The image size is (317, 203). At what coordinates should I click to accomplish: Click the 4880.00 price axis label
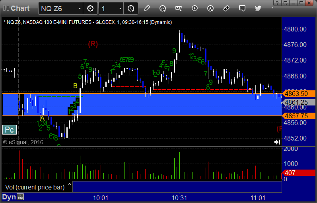pyautogui.click(x=295, y=29)
